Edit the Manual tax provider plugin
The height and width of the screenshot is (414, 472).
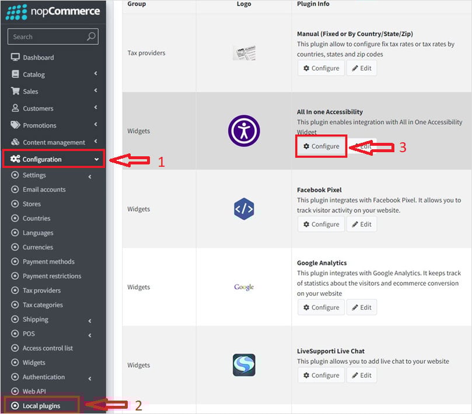click(x=362, y=68)
